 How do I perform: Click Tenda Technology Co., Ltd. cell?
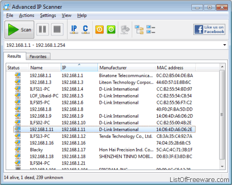pos(126,136)
